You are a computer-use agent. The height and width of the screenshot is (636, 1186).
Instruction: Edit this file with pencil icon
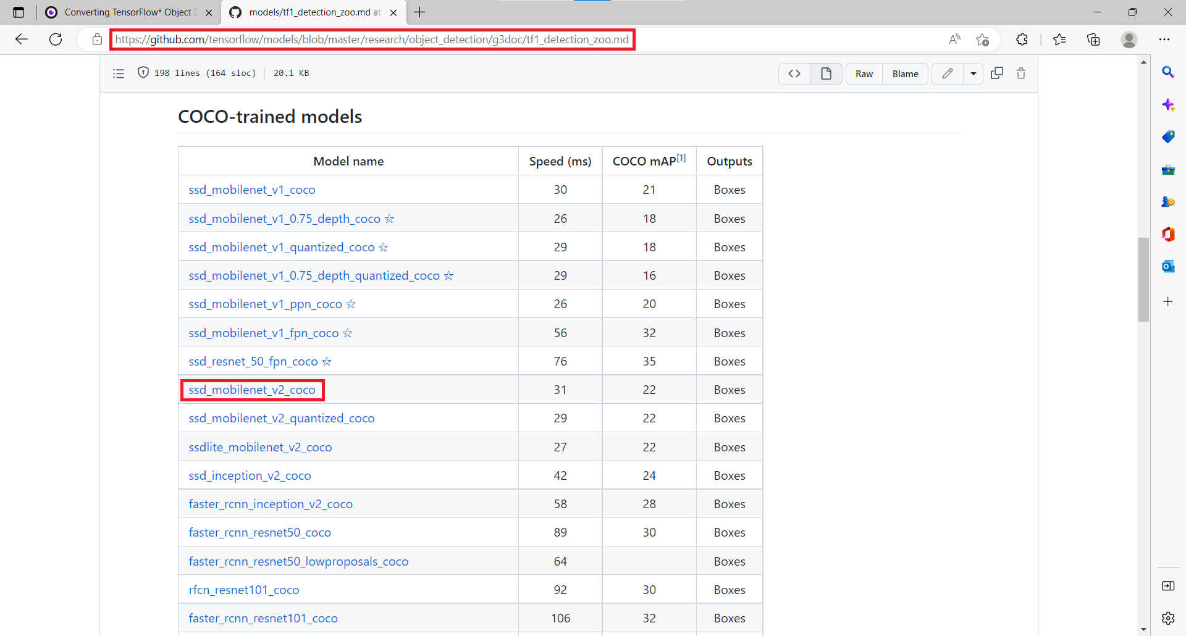click(x=947, y=73)
